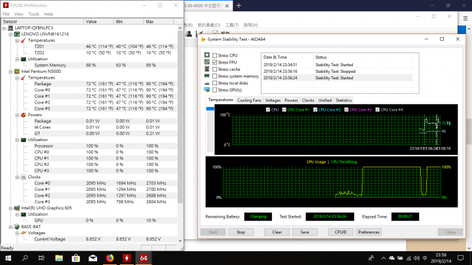Viewport: 472px width, 265px height.
Task: Click the Powers flame icon in tree
Action: (24, 115)
